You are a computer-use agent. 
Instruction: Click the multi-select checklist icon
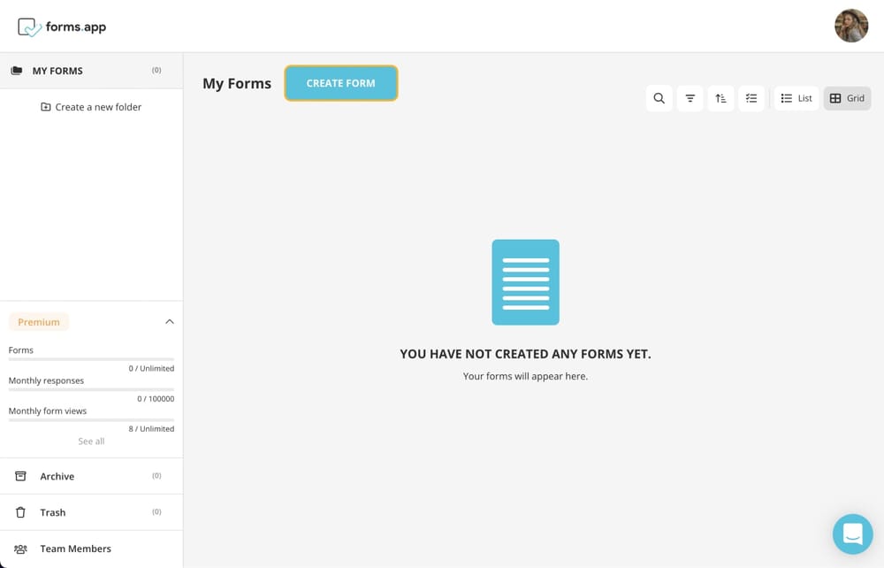751,98
